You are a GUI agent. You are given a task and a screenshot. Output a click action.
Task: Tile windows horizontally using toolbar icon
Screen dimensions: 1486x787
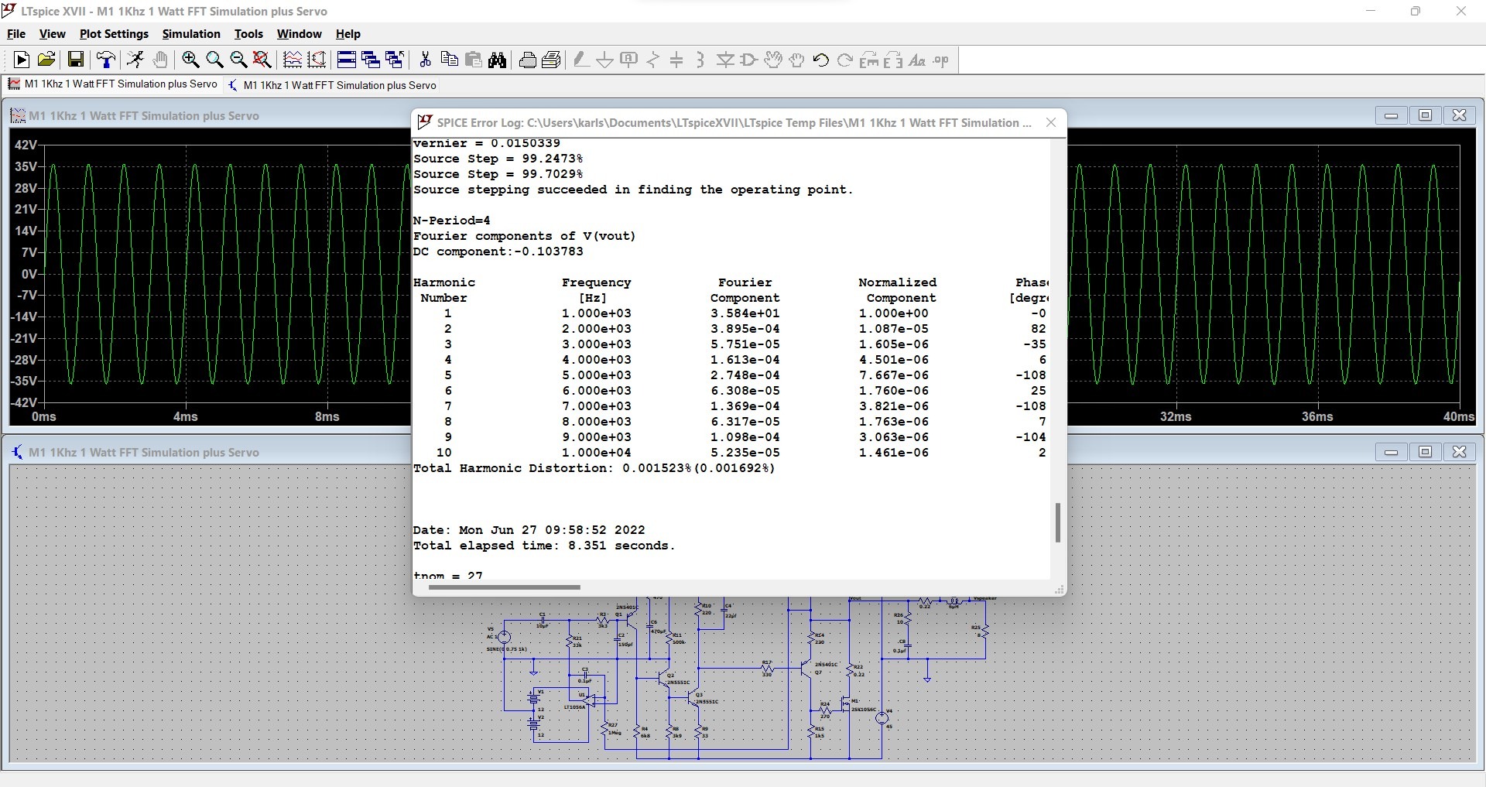(x=347, y=60)
